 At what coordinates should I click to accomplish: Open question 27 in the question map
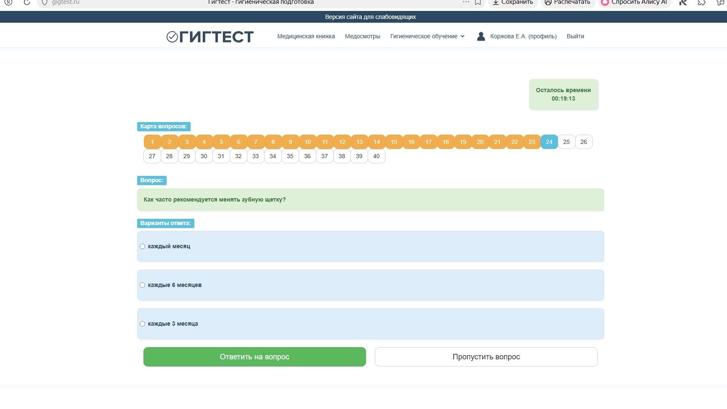click(x=152, y=156)
